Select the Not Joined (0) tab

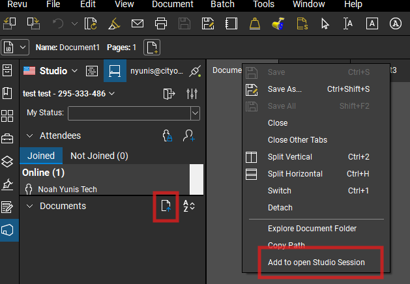pos(99,156)
